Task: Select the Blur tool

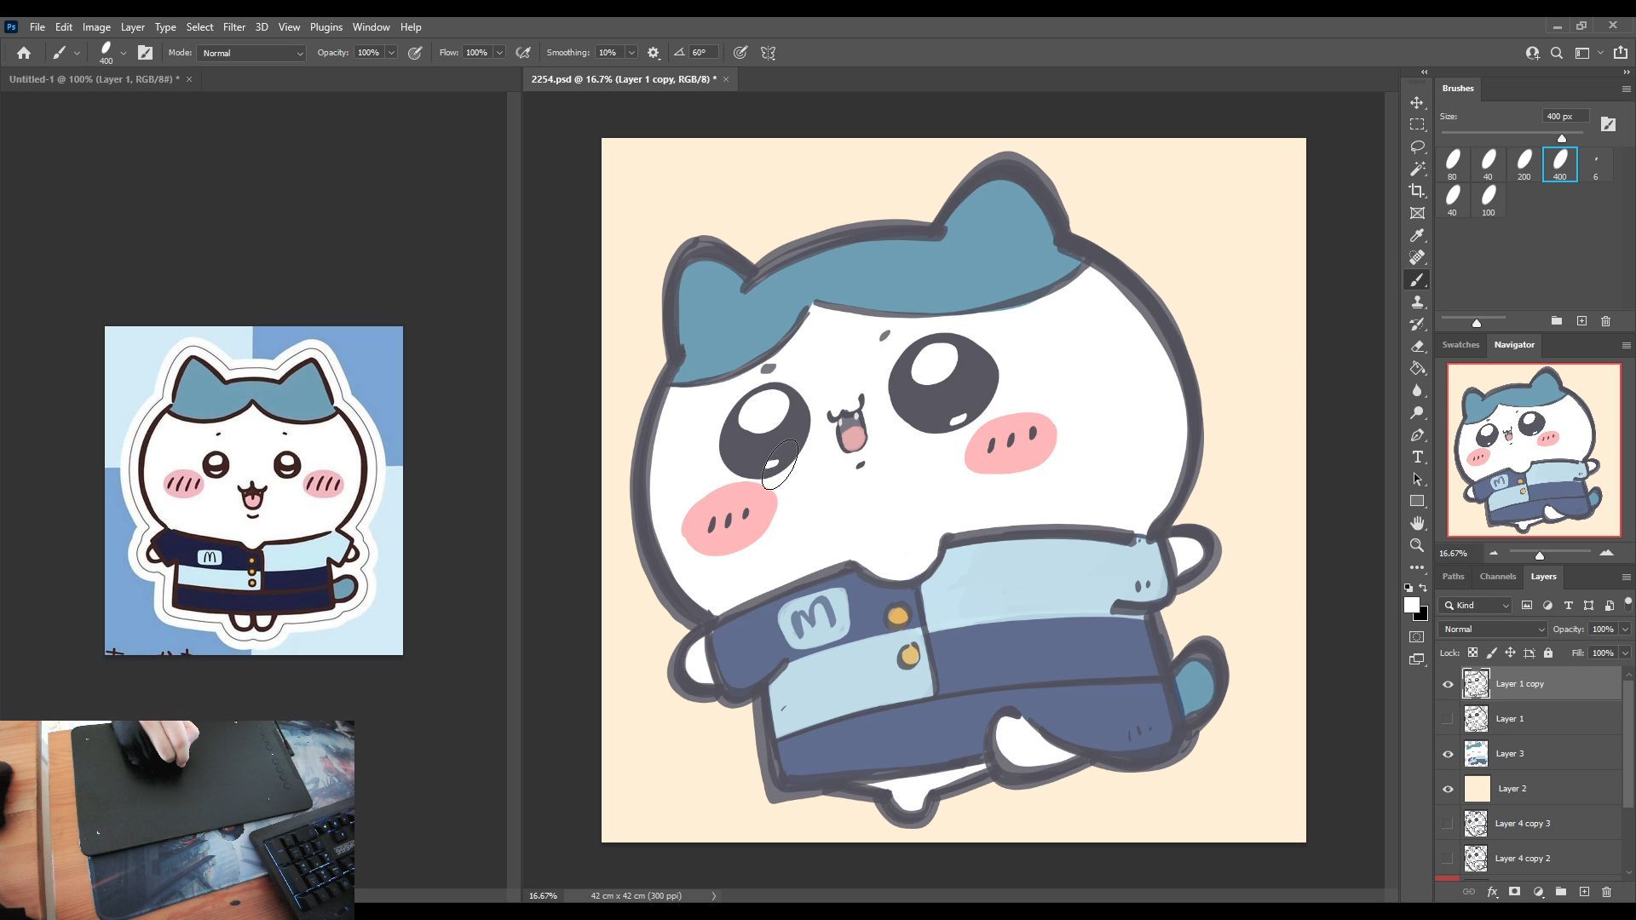Action: [1417, 390]
